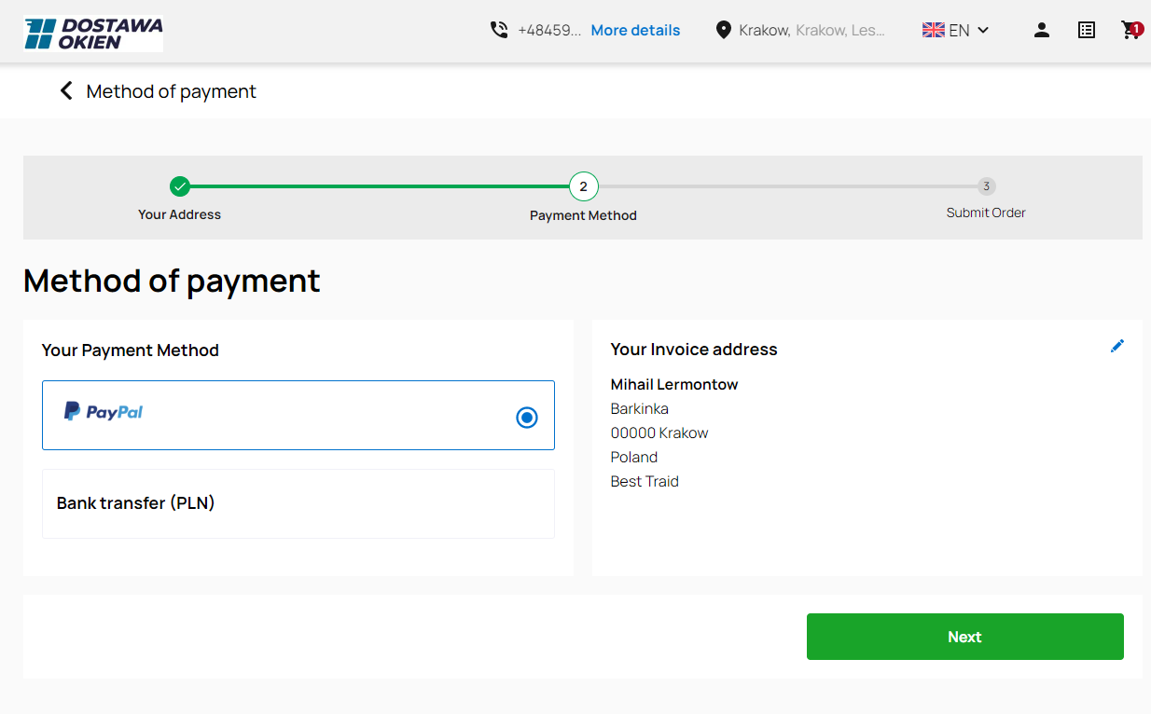The image size is (1151, 714).
Task: Click step 2 circle labeled Payment Method
Action: point(583,186)
